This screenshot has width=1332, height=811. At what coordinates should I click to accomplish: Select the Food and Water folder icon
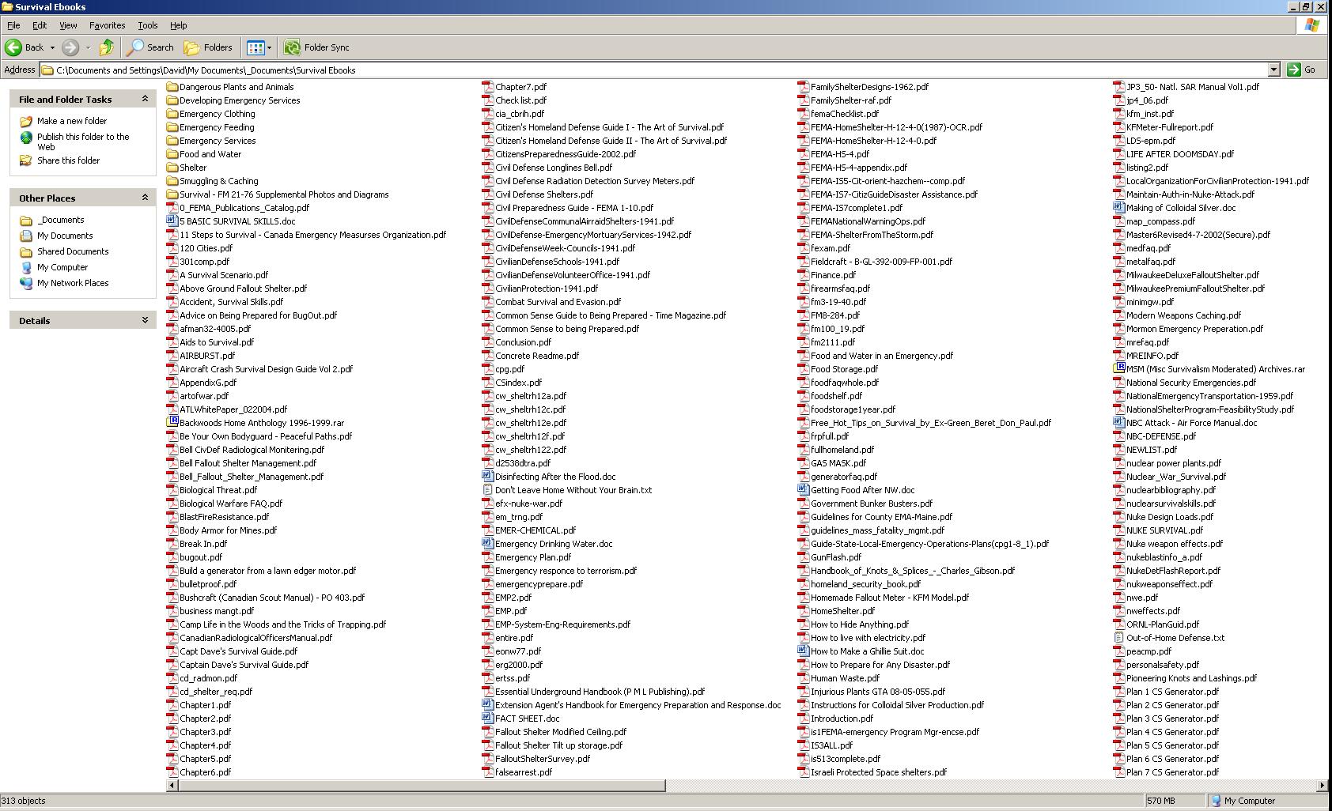click(x=172, y=154)
